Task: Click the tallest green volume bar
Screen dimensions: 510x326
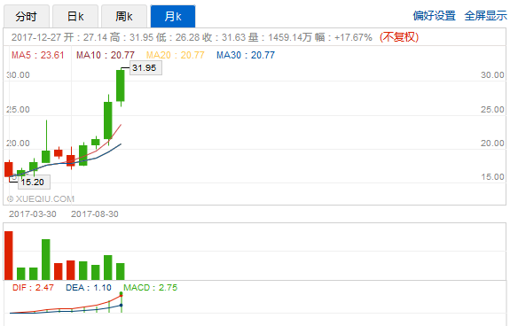Action: pyautogui.click(x=46, y=260)
